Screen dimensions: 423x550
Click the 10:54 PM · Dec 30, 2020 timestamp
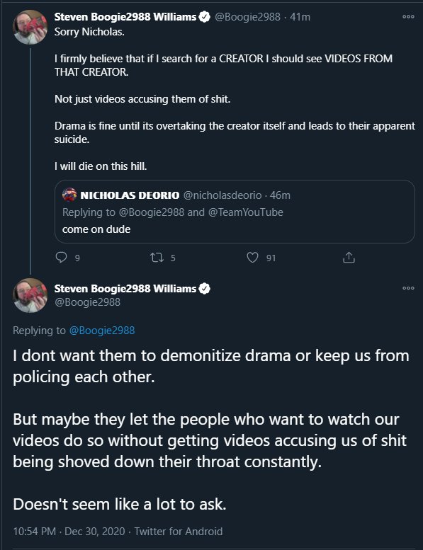(x=69, y=532)
